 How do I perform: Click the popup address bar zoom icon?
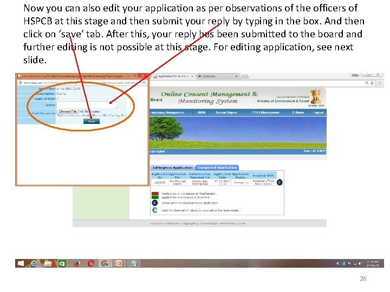(144, 82)
